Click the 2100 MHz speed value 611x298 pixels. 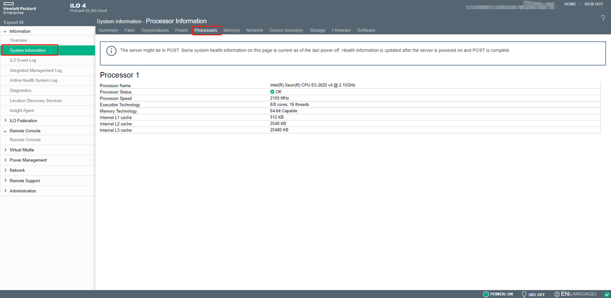(279, 98)
